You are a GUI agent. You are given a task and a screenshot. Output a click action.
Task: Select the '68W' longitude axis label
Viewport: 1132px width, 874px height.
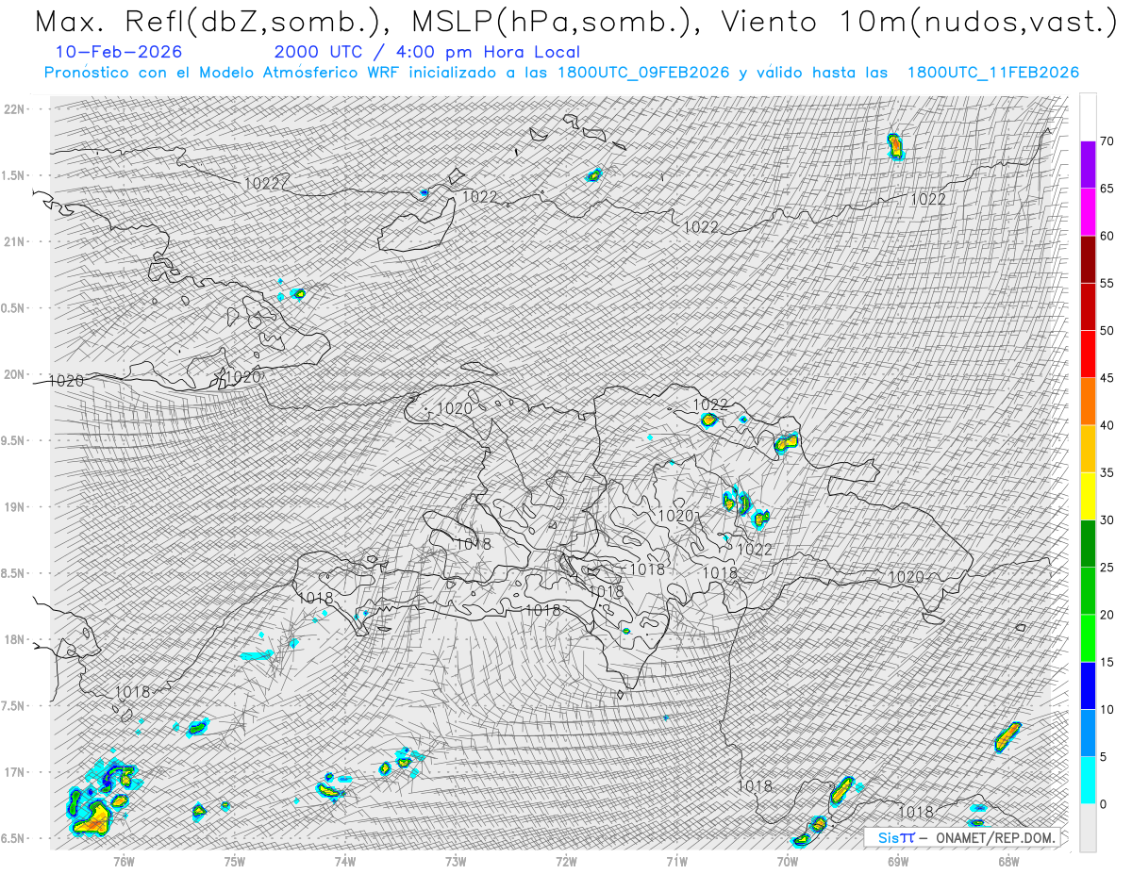[1008, 861]
